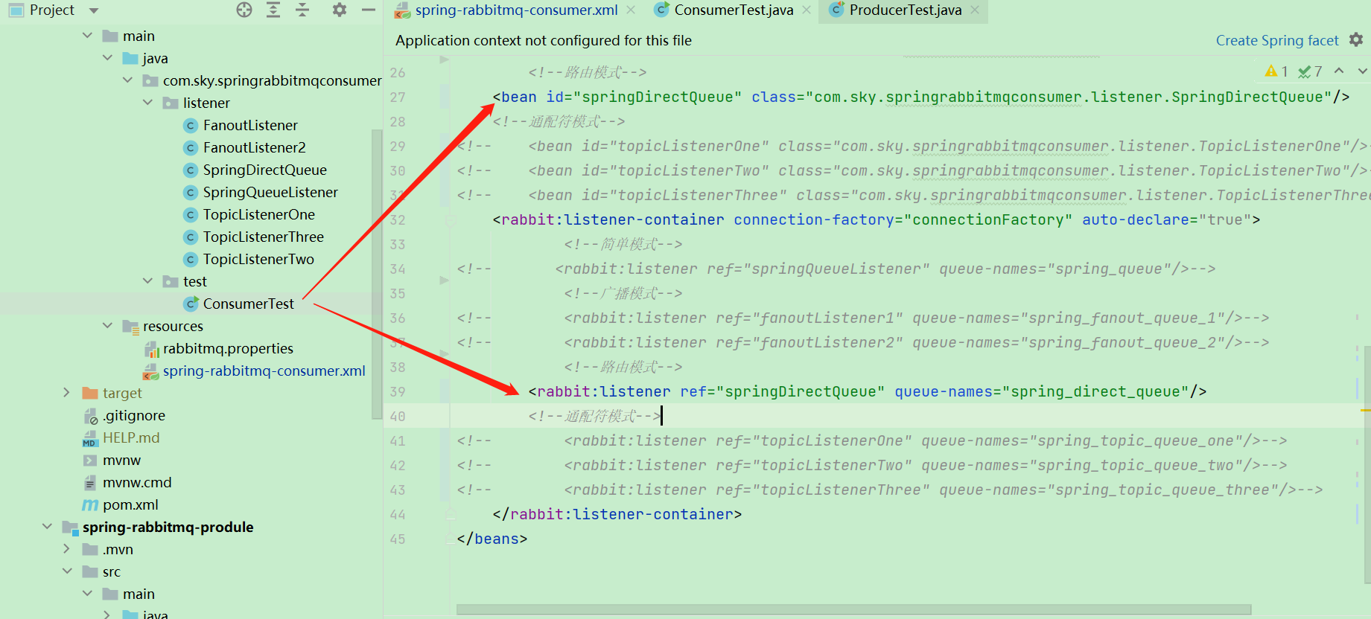
Task: Click the ConsumerTest runnable class icon
Action: 191,304
